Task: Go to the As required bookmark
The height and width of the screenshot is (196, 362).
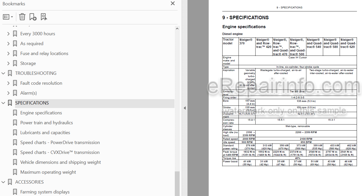Action: point(32,44)
